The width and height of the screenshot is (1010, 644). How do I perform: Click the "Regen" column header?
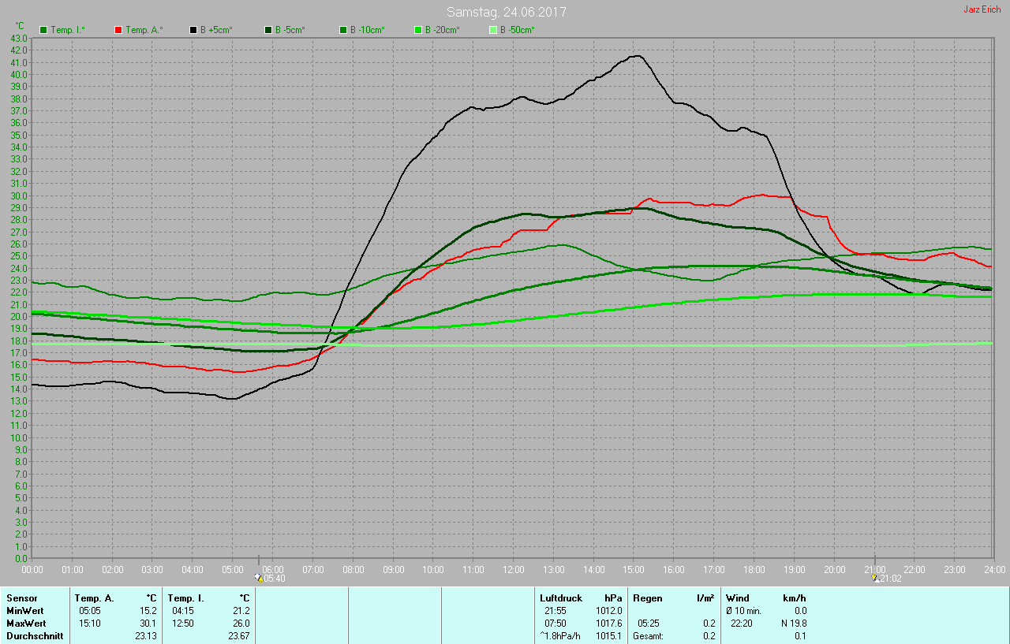(x=648, y=598)
